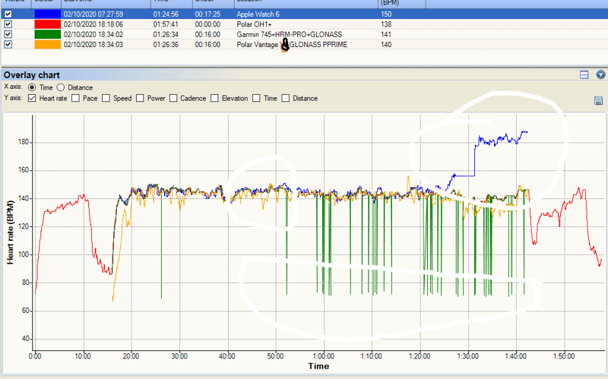Select the Distance X axis radio button
Screen dimensions: 608x379
point(61,87)
